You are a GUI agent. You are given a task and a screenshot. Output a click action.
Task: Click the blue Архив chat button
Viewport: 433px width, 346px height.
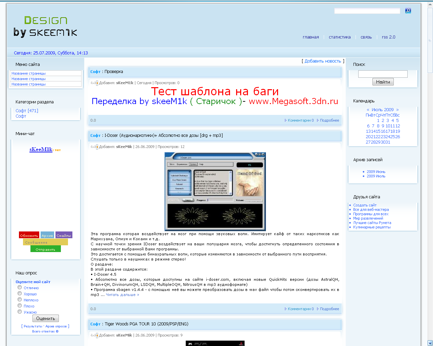click(x=47, y=235)
